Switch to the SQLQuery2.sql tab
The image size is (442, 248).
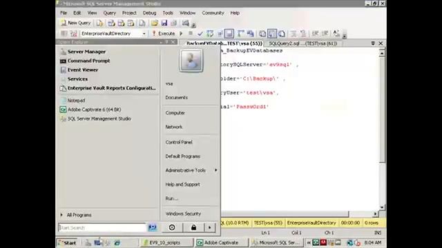[x=303, y=43]
